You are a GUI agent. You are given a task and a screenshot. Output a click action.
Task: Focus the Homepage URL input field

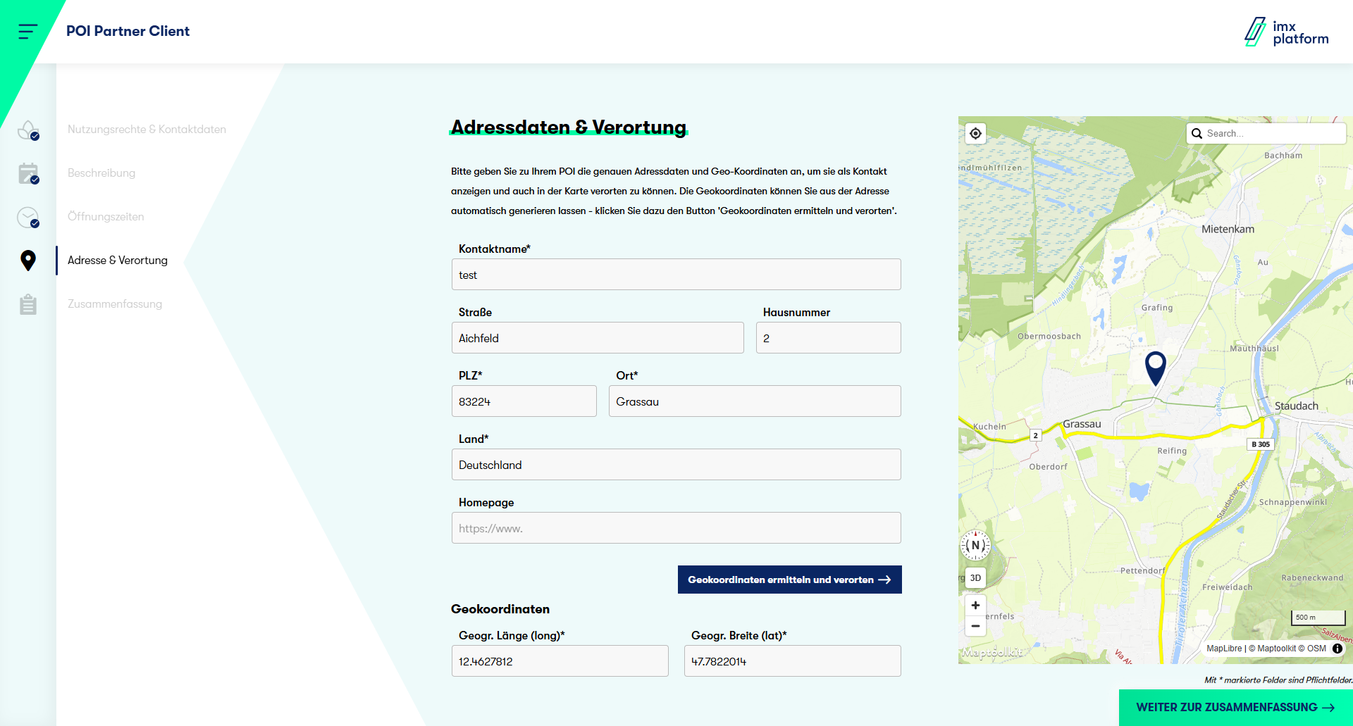tap(676, 528)
